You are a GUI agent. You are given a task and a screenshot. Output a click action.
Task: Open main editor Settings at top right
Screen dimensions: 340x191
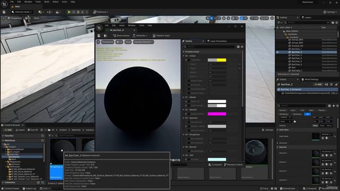(330, 12)
